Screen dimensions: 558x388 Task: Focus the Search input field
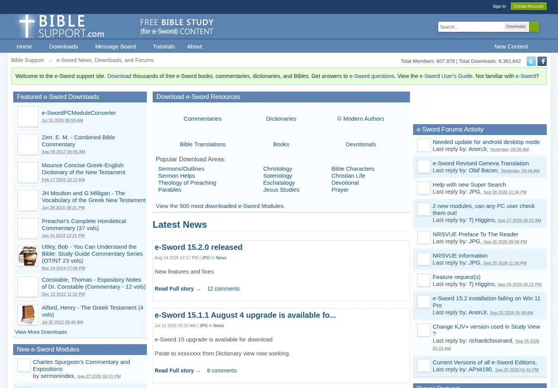(x=471, y=27)
